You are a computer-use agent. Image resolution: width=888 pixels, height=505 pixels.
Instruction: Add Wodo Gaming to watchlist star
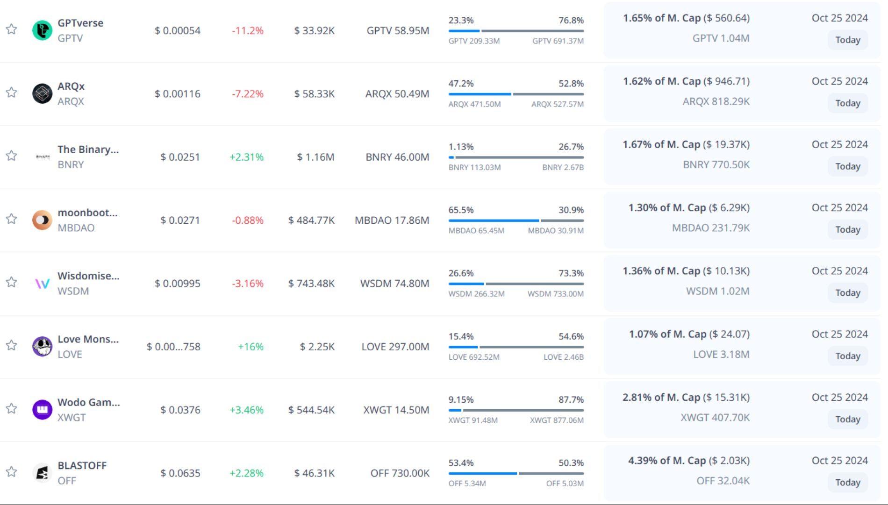coord(12,409)
